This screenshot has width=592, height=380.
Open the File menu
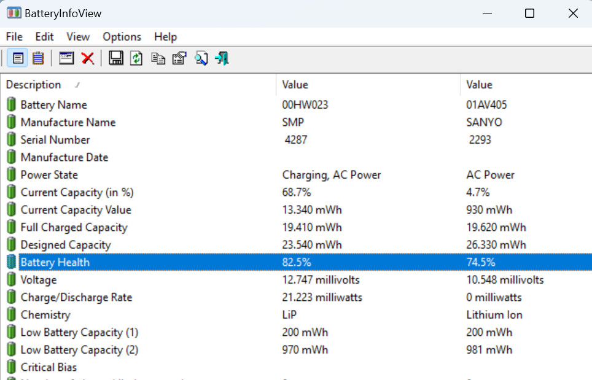tap(14, 37)
